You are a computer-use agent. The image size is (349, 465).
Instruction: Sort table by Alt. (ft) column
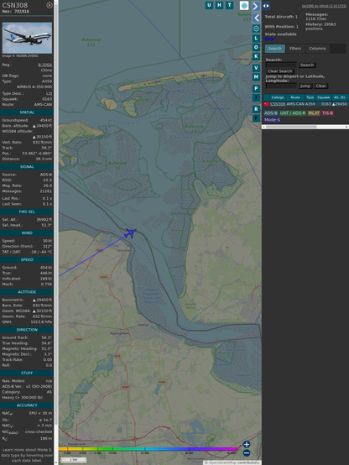[340, 97]
